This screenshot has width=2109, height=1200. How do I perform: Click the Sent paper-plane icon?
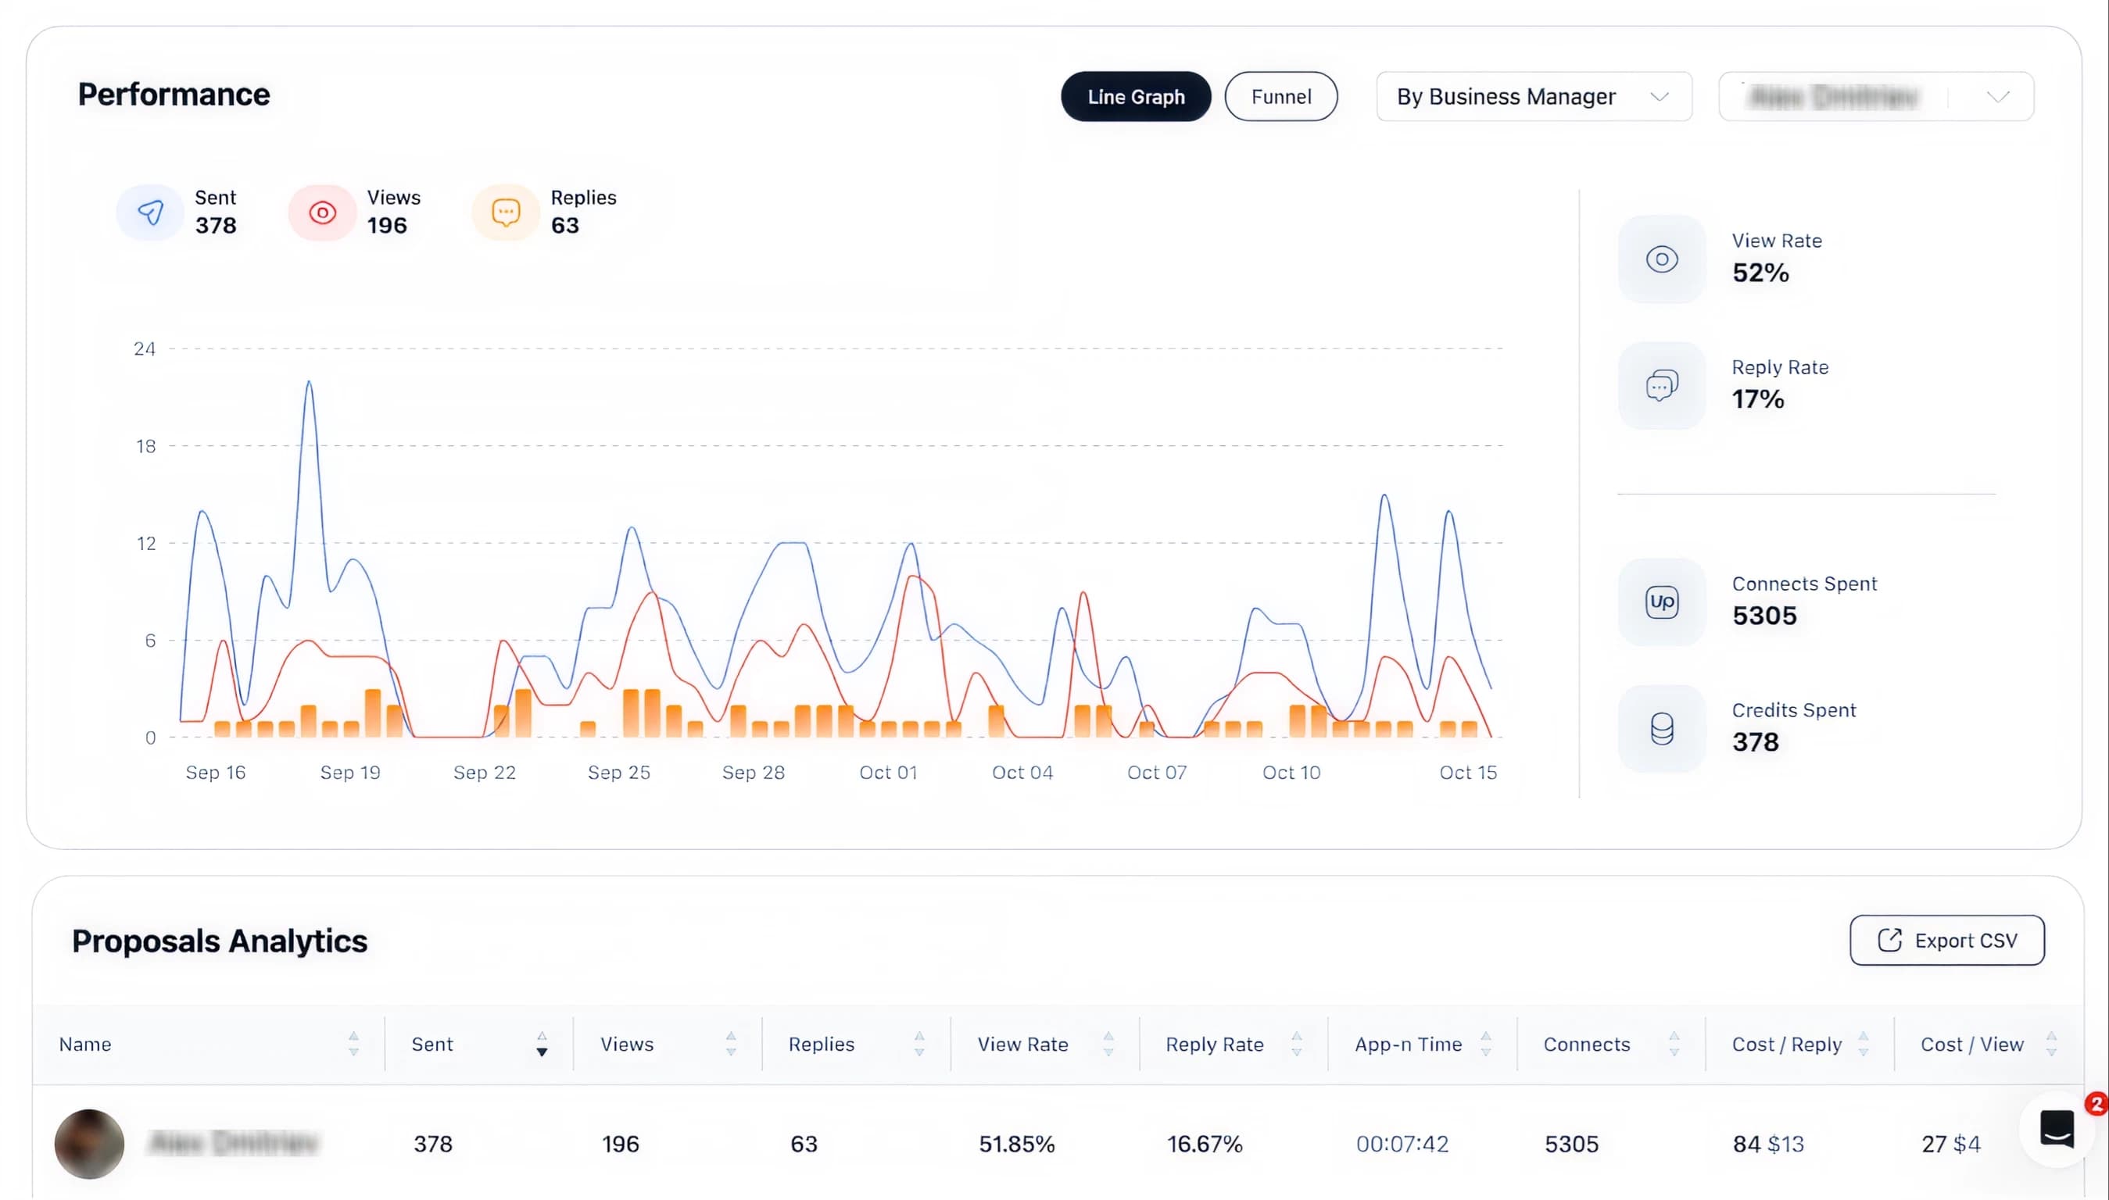(150, 212)
